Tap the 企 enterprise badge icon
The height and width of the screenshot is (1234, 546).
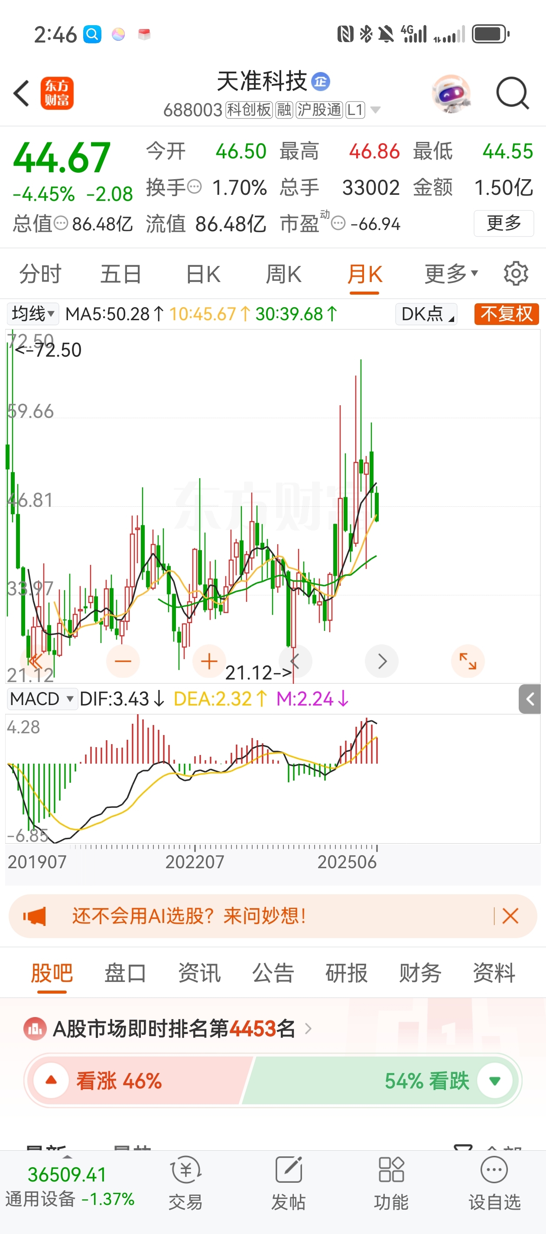pyautogui.click(x=321, y=82)
